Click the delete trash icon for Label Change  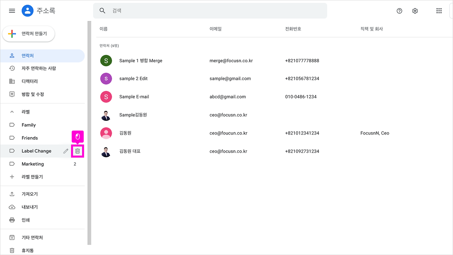point(77,151)
